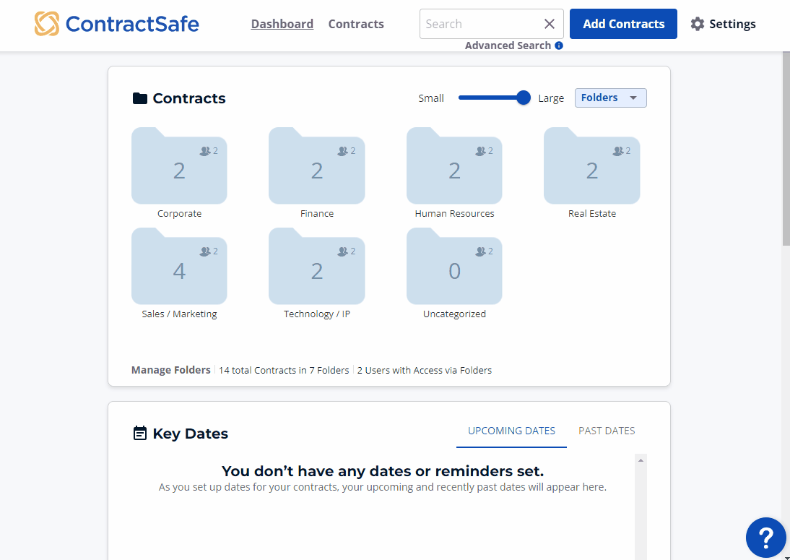This screenshot has width=790, height=560.
Task: Open Manage Folders
Action: tap(170, 369)
